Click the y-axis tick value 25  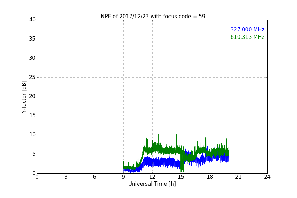32,77
